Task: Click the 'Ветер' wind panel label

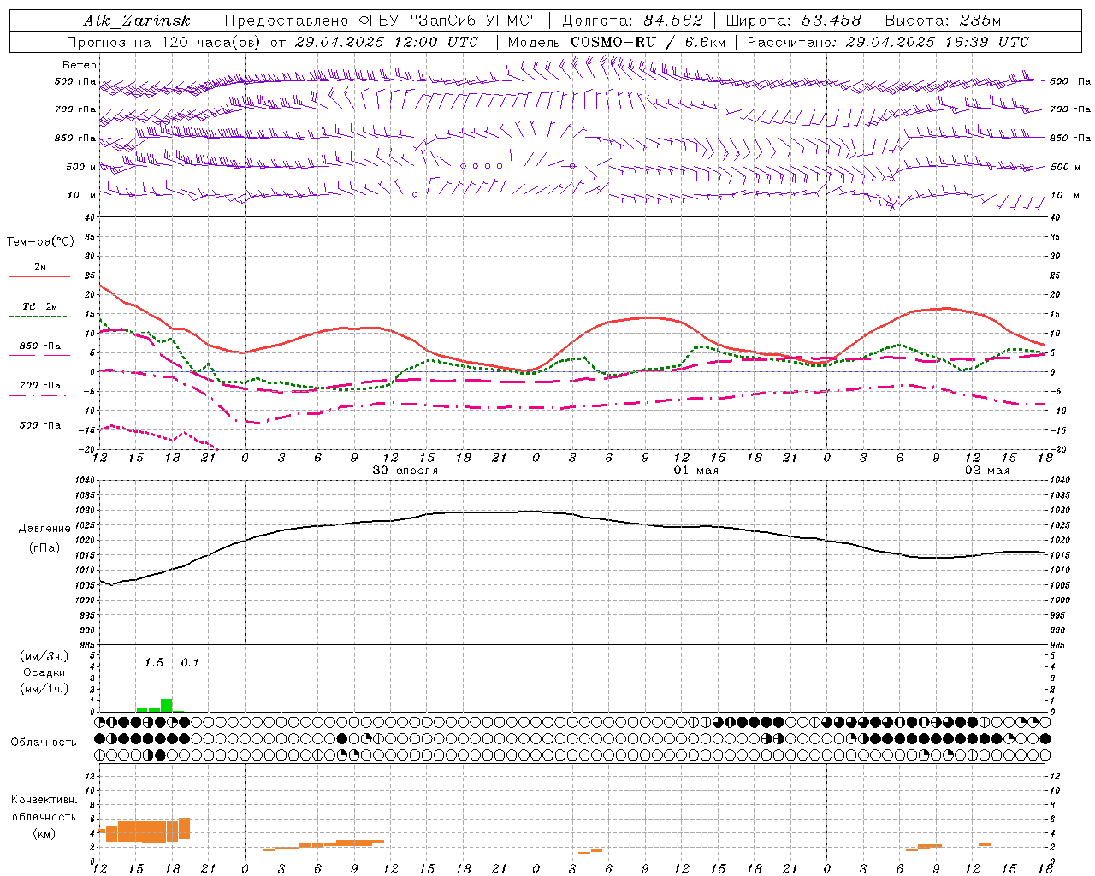Action: coord(80,65)
